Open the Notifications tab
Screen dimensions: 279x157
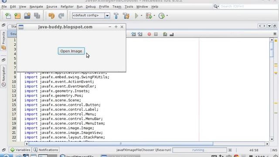[x=46, y=150]
